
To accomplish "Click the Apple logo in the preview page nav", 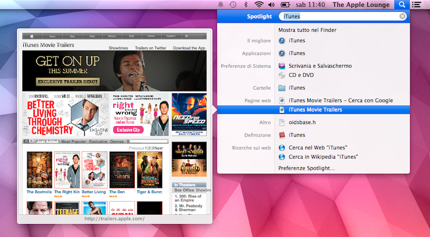I will point(32,36).
